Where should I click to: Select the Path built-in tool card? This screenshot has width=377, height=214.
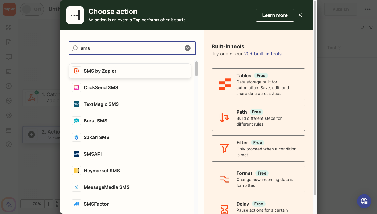point(258,118)
